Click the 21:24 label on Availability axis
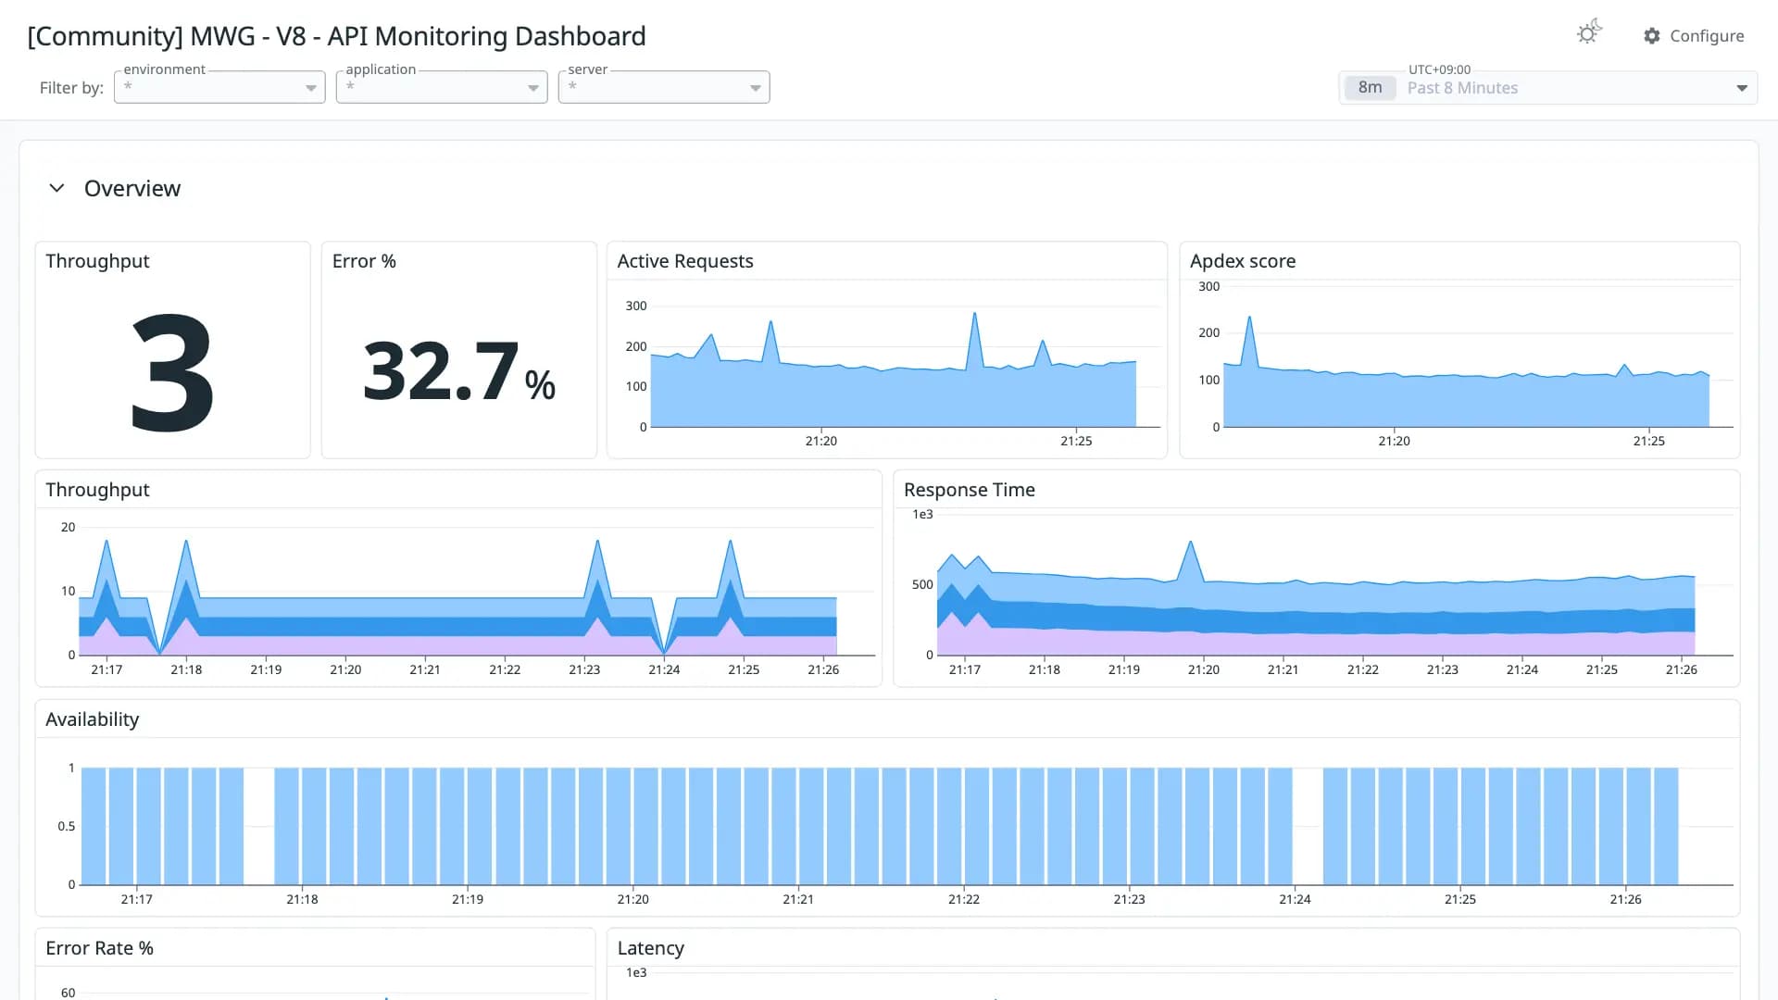 tap(1294, 899)
